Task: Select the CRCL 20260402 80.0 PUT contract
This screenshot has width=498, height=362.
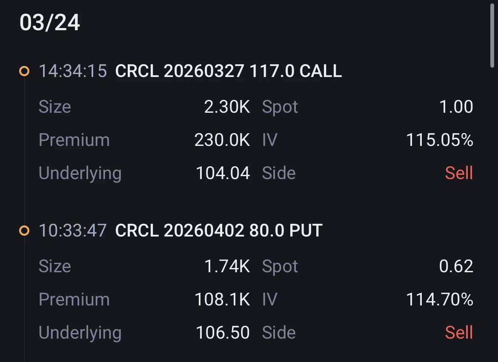Action: [218, 230]
